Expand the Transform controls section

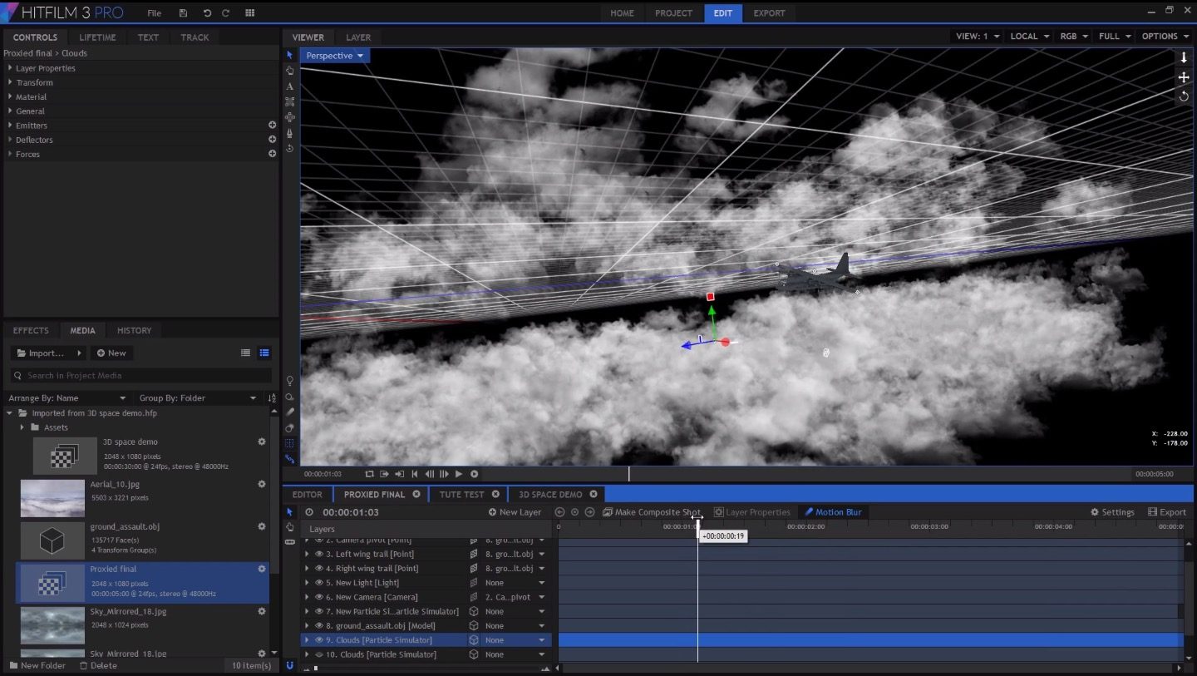[x=10, y=82]
